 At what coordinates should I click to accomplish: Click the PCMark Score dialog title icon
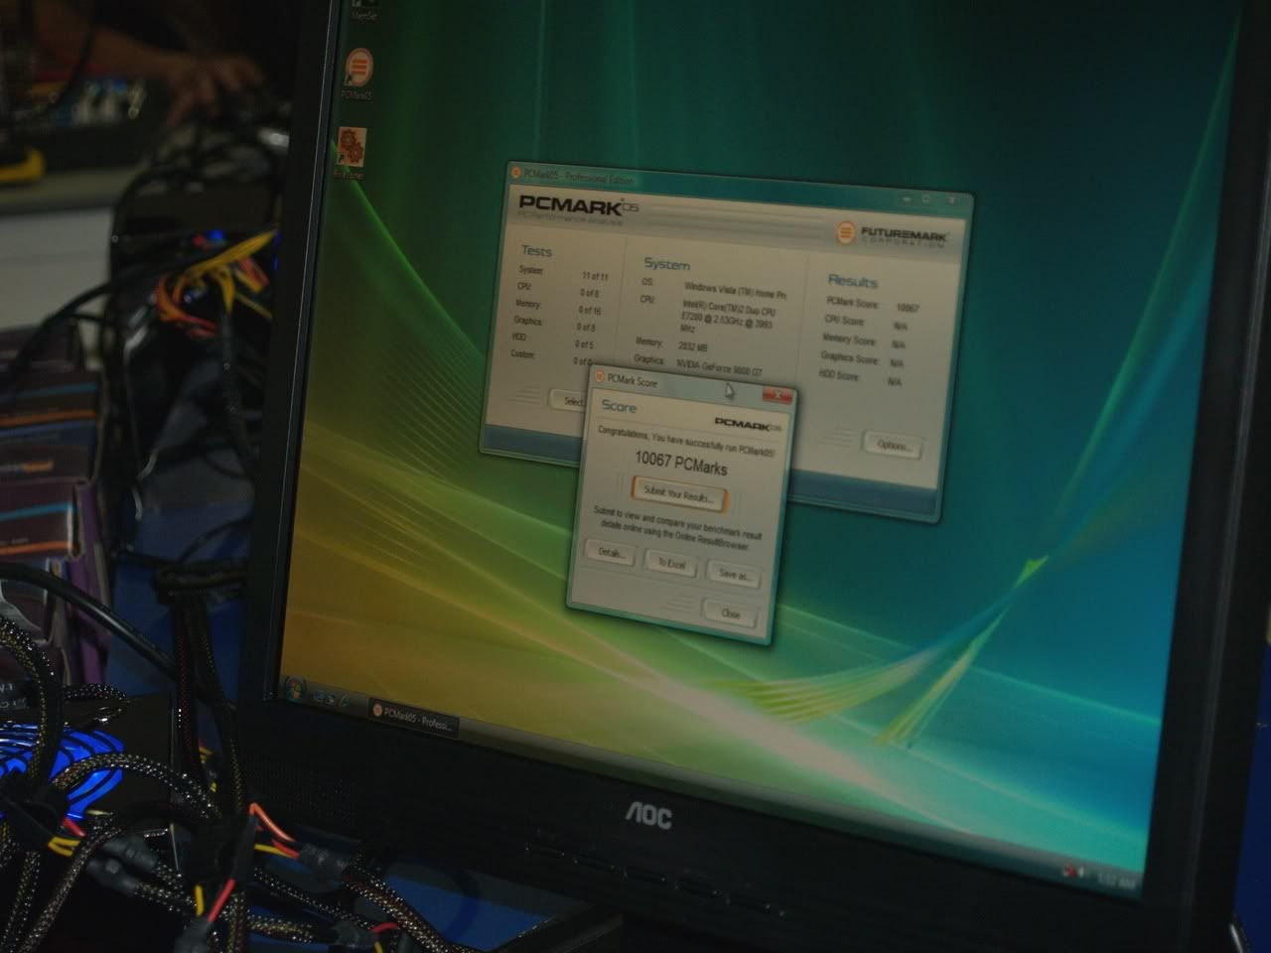(x=599, y=377)
